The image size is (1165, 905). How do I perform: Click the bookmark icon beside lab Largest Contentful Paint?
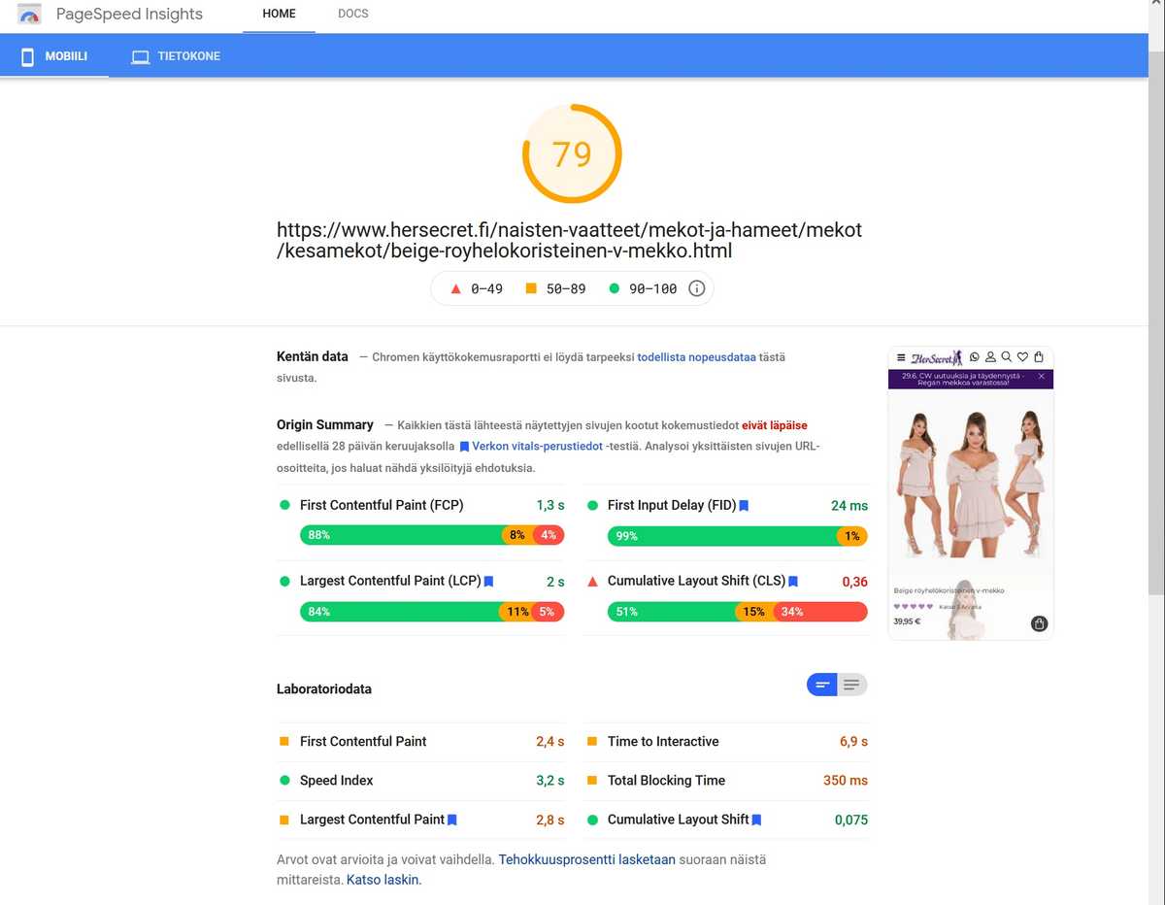click(452, 820)
